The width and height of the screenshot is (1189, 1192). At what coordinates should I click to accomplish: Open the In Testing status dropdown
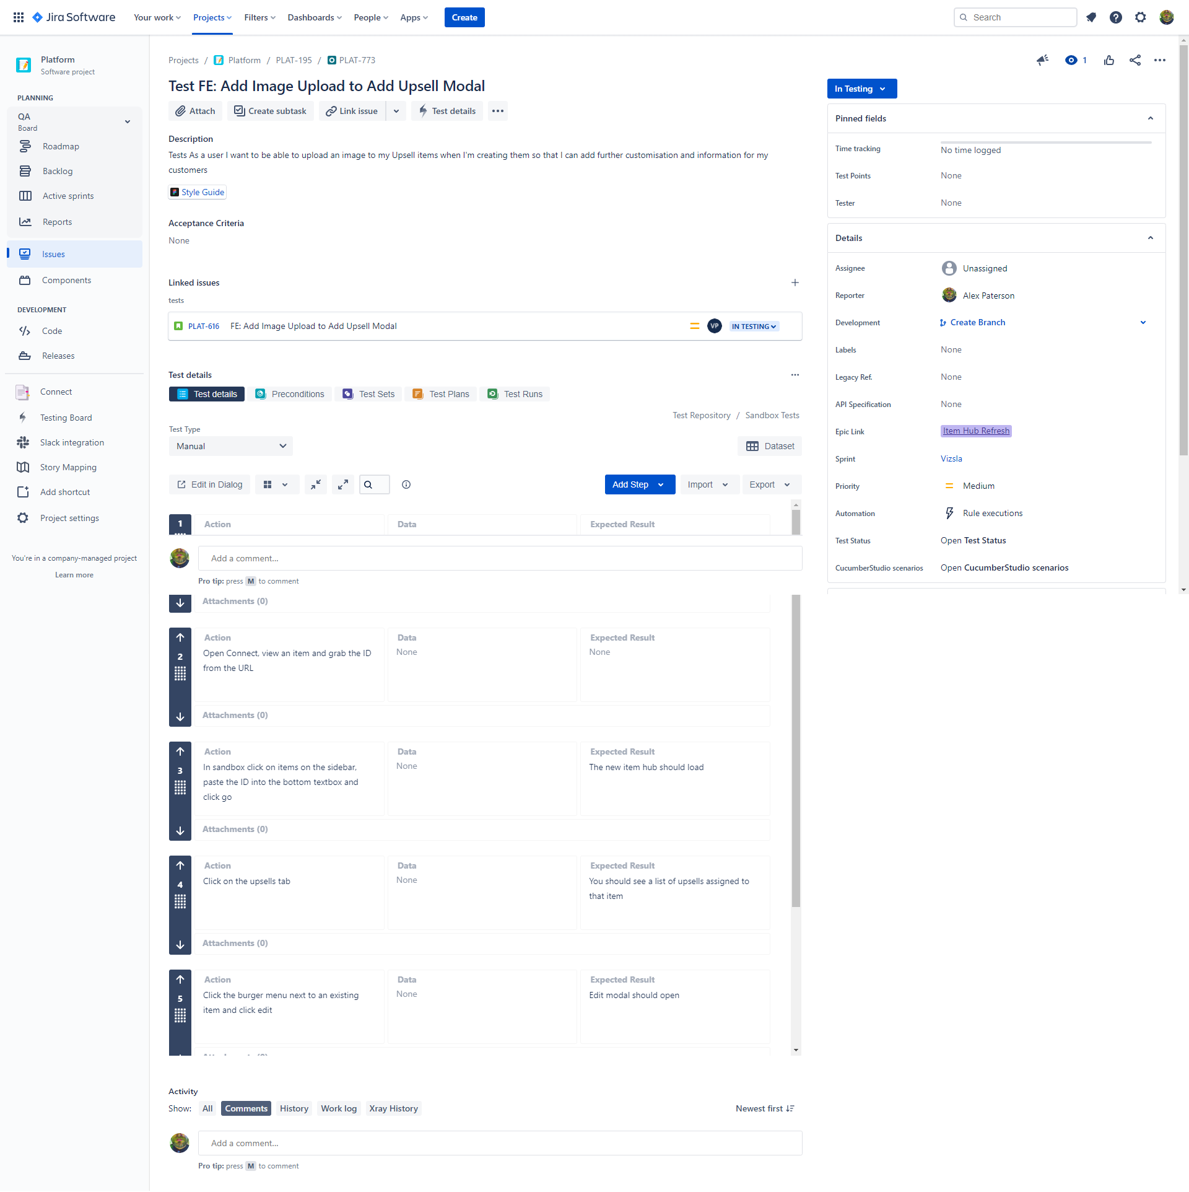click(861, 89)
